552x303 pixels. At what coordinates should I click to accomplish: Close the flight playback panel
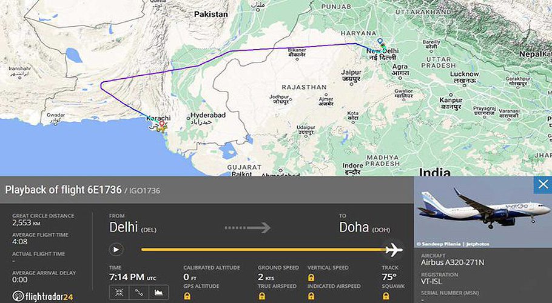[x=543, y=184]
